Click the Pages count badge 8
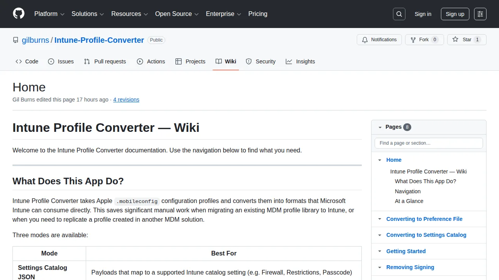The image size is (499, 280). [407, 127]
